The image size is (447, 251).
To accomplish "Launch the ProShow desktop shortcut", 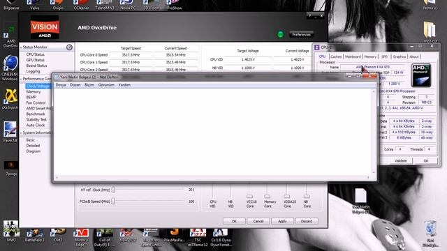I will [175, 5].
